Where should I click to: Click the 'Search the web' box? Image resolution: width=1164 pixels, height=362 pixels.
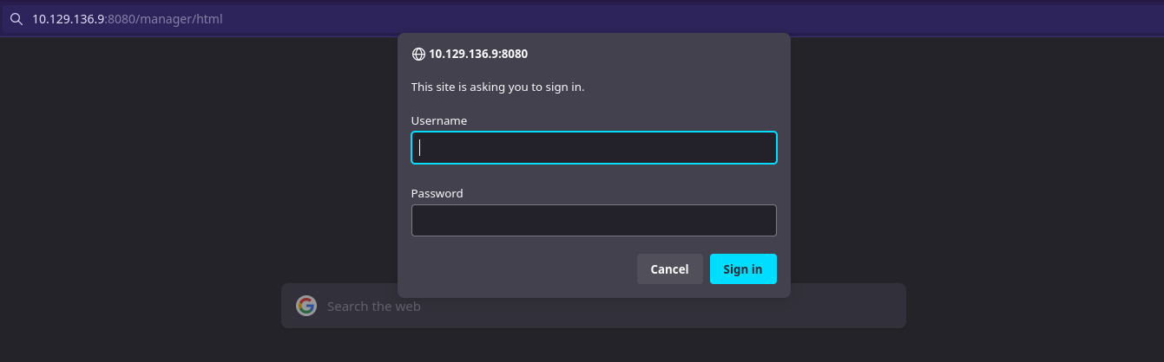pyautogui.click(x=608, y=306)
